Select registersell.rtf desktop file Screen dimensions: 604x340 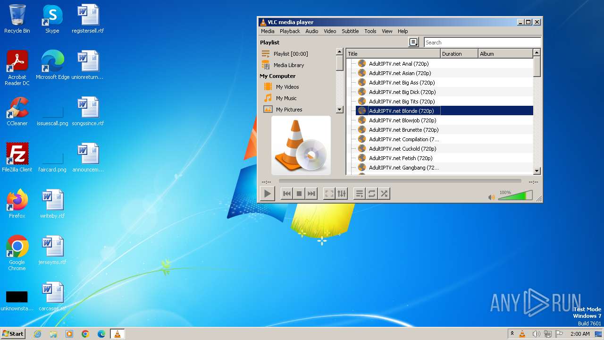(88, 19)
